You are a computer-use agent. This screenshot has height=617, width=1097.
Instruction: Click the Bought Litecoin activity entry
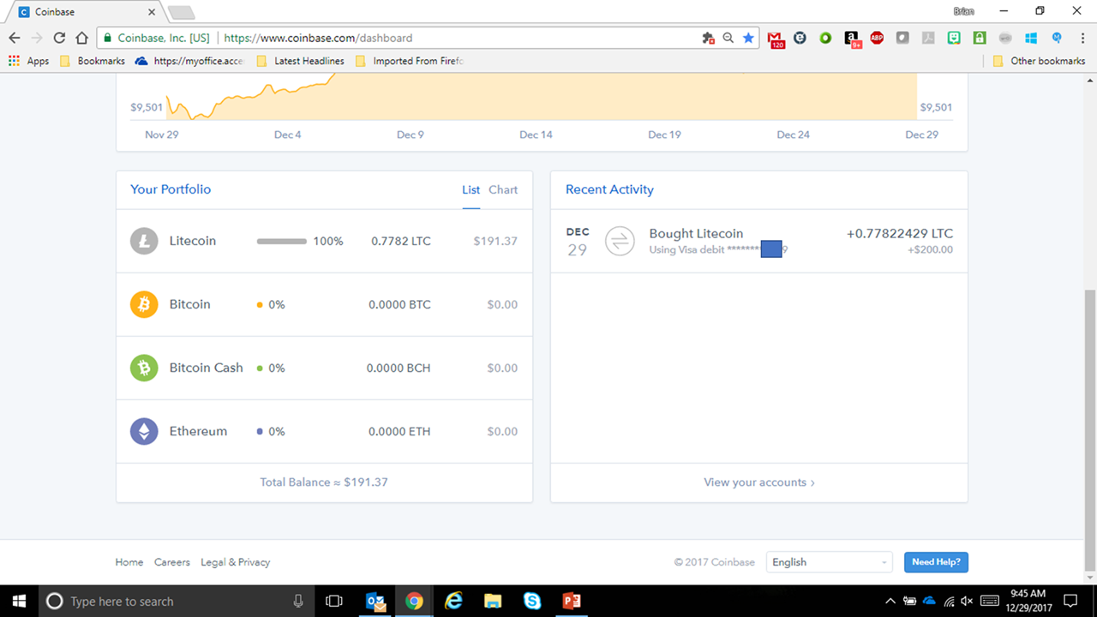[759, 241]
